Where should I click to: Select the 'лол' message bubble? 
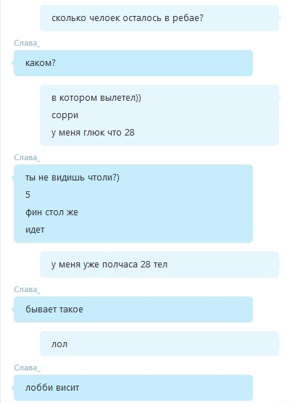click(159, 344)
